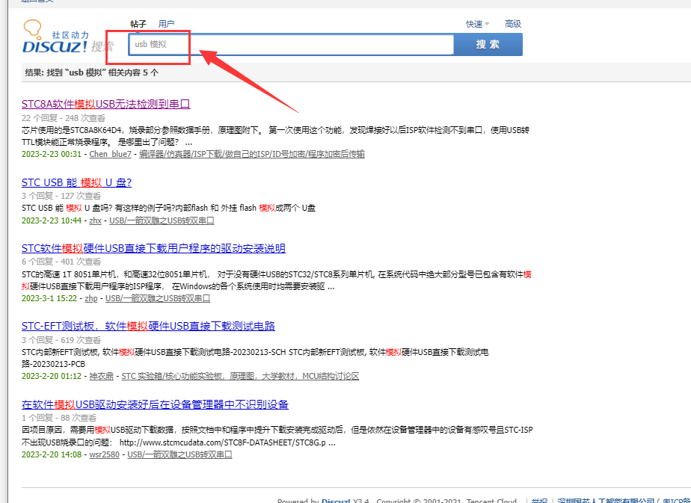The width and height of the screenshot is (691, 503).
Task: Click Discuz! link in footer
Action: click(x=336, y=501)
